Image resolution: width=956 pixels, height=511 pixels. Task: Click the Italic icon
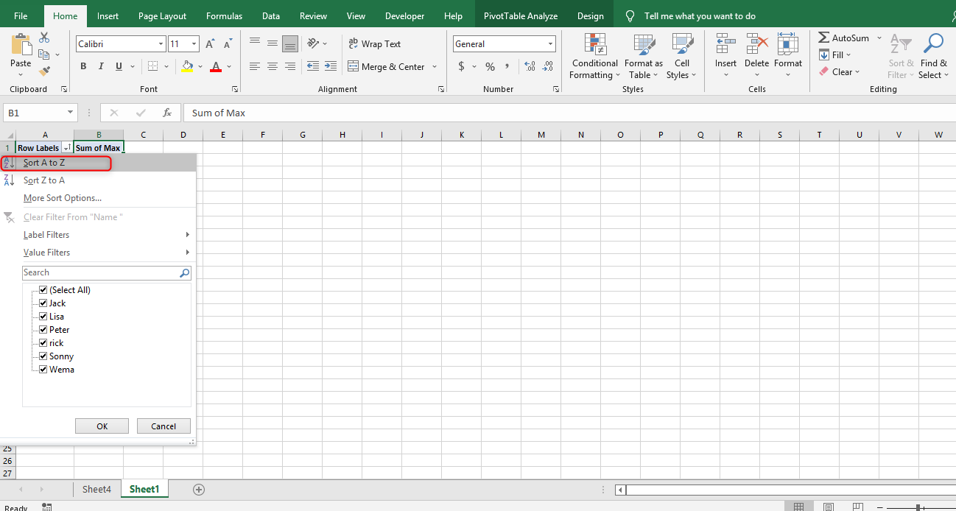(101, 66)
